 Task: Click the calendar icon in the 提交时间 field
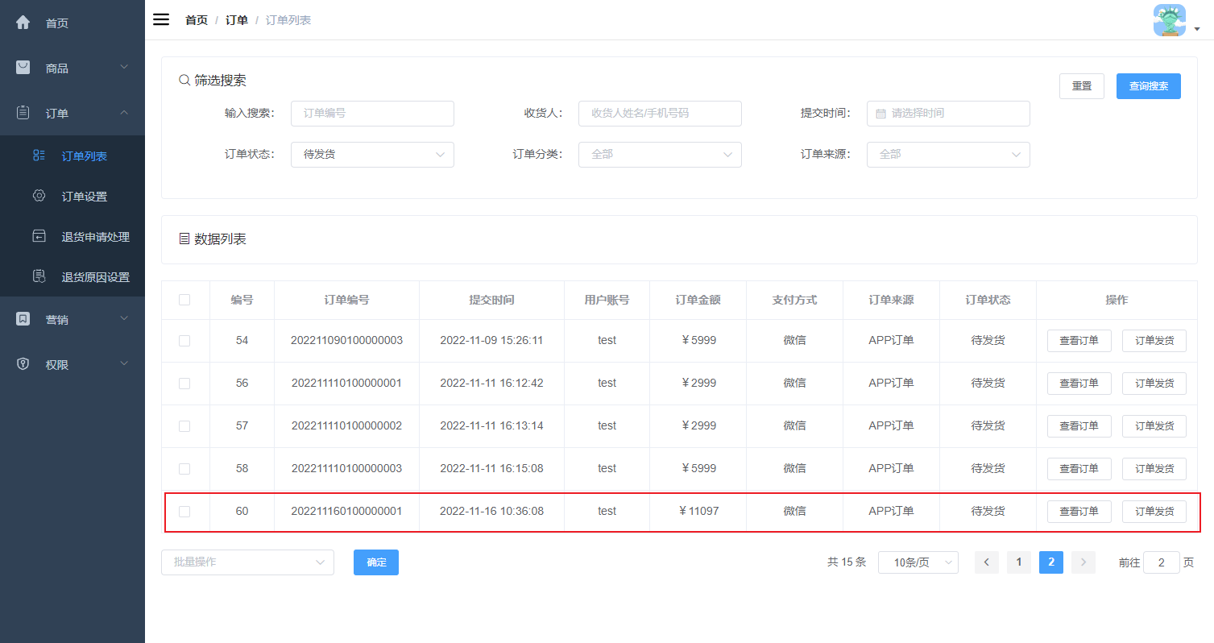(x=880, y=114)
